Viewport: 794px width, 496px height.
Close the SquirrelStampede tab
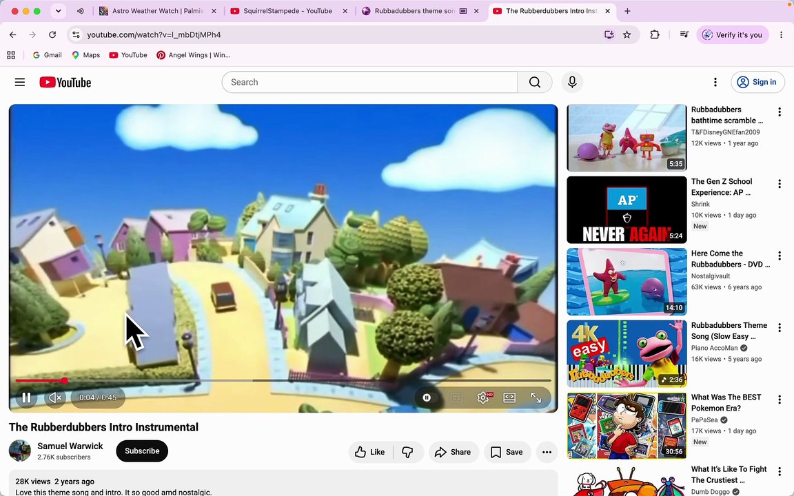[x=345, y=10]
